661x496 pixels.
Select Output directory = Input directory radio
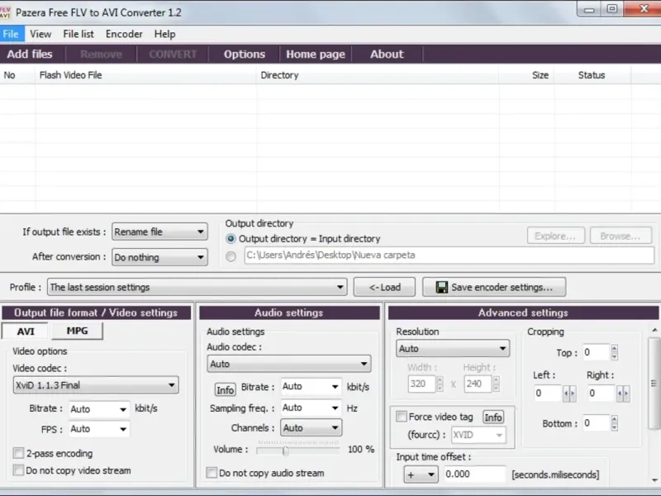(x=231, y=239)
